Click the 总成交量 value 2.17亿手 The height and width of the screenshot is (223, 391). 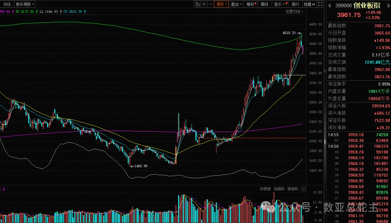(381, 55)
